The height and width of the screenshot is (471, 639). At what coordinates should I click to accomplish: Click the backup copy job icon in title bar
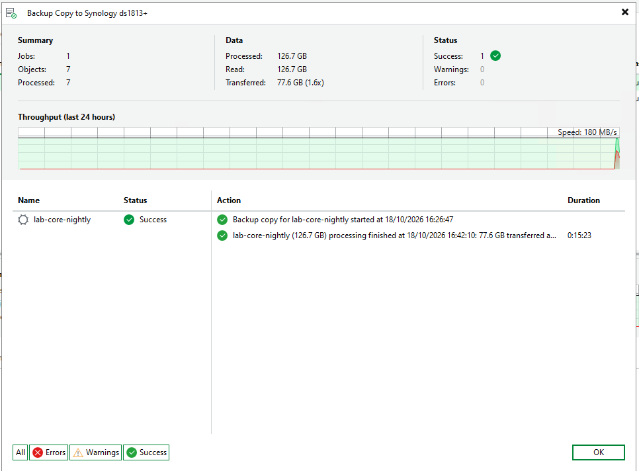pos(11,13)
